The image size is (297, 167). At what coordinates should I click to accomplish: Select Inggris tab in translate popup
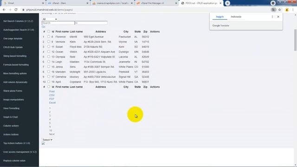pos(220,17)
